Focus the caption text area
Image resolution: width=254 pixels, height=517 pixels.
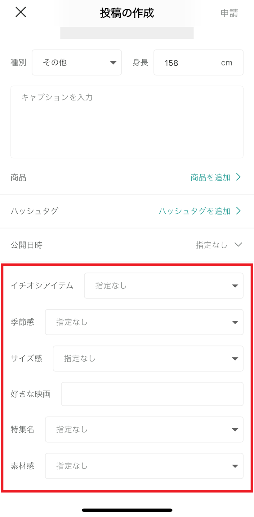[127, 122]
